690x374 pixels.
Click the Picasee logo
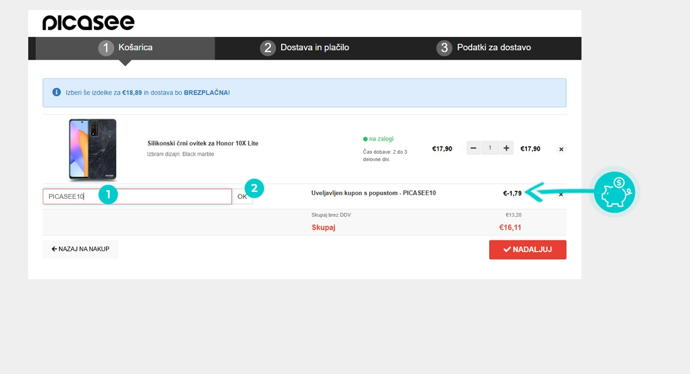88,23
